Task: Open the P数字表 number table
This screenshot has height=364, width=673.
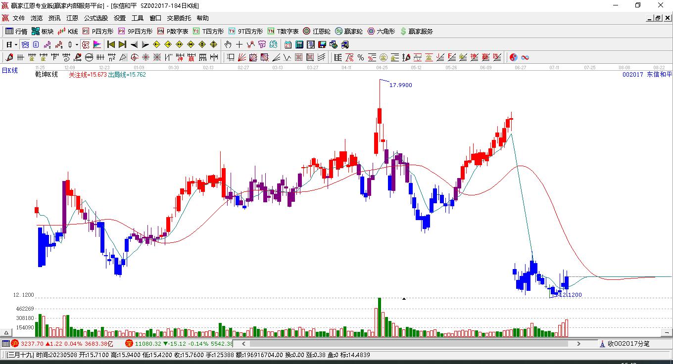Action: (173, 31)
